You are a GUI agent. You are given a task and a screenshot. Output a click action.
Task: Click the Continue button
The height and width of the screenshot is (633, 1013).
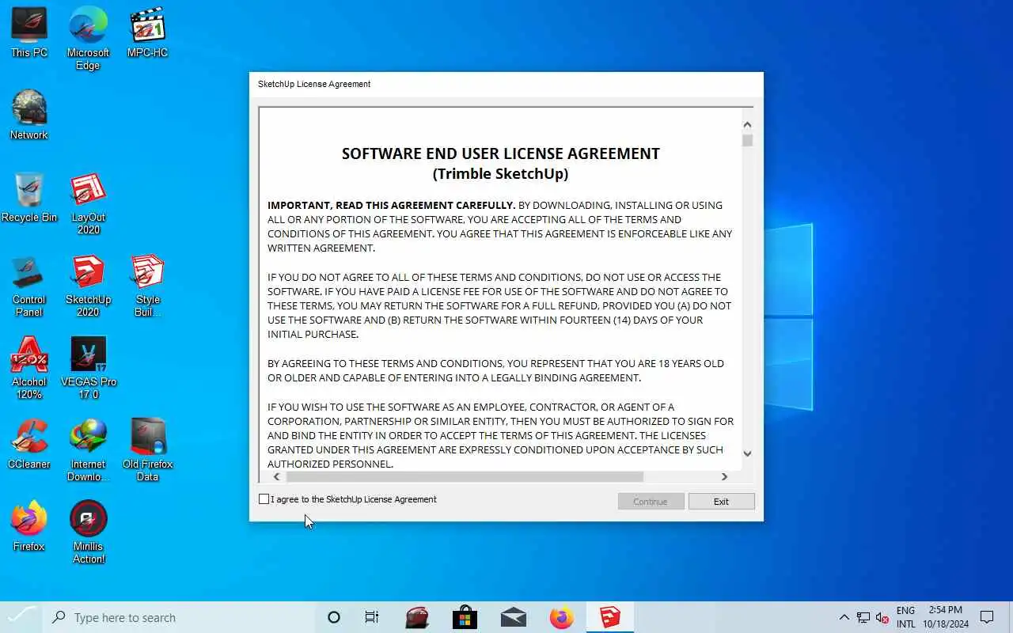(651, 502)
